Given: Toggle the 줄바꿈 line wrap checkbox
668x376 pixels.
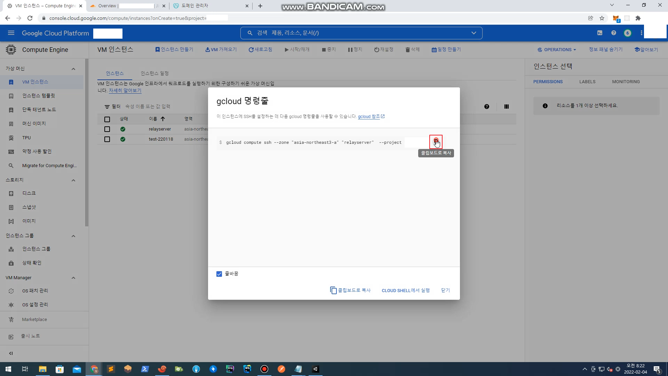Looking at the screenshot, I should pos(219,274).
